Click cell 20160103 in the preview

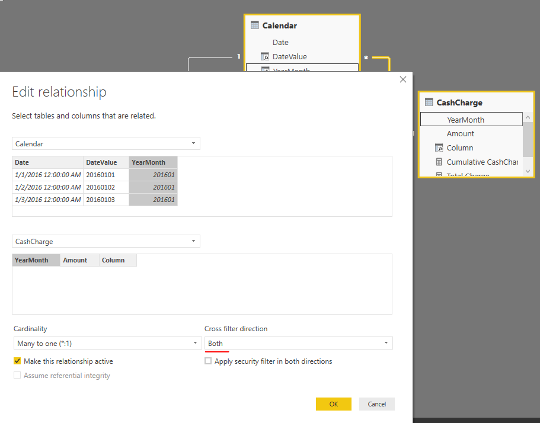[106, 200]
